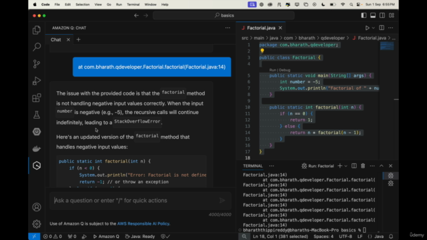Viewport: 427px width, 240px height.
Task: Open the Customize Layout icon
Action: (392, 15)
